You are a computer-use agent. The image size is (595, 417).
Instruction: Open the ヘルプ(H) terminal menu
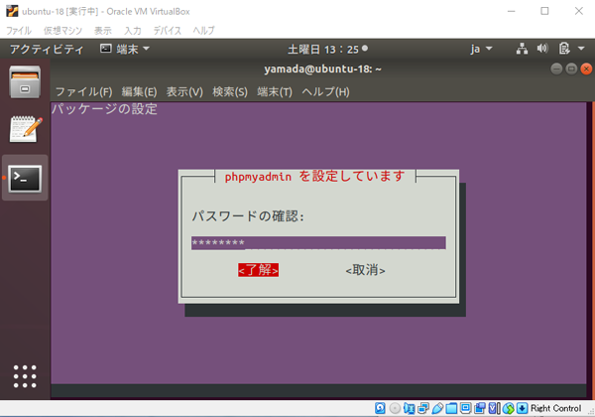point(325,91)
